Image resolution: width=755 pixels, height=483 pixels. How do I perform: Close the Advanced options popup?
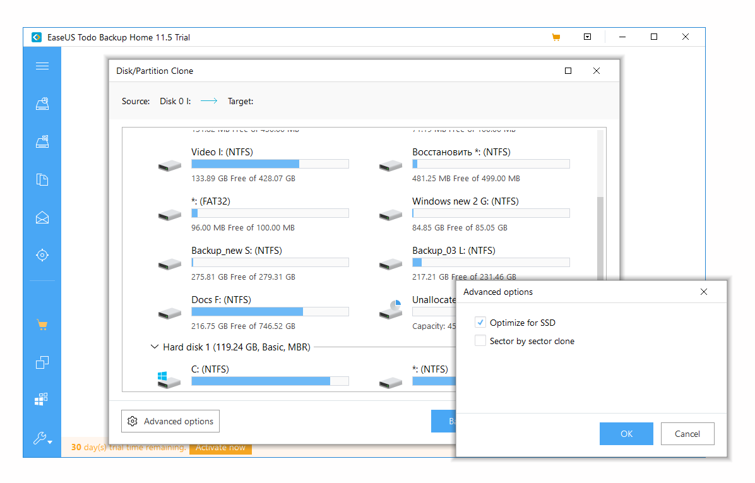pos(704,292)
